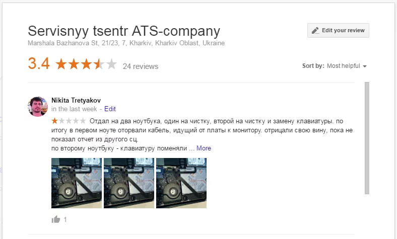
Task: Click the Edit link beside review date
Action: click(x=110, y=109)
